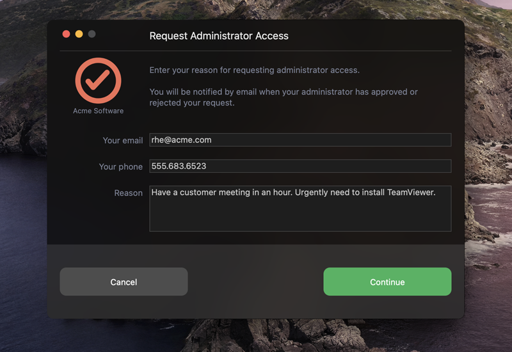This screenshot has height=352, width=512.
Task: Click the 555.683.6523 phone number text
Action: coord(179,166)
